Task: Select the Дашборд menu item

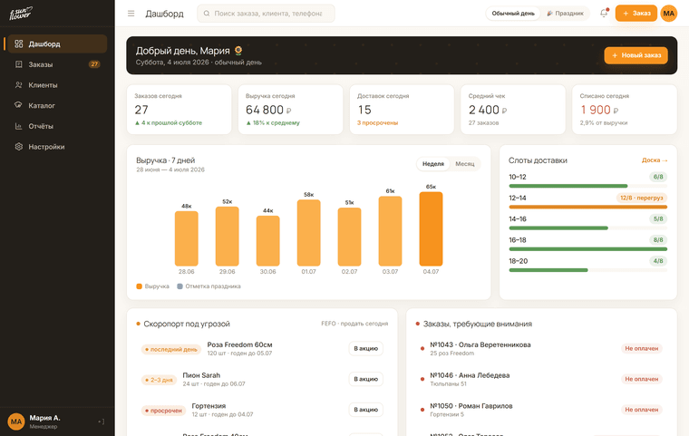Action: (57, 44)
